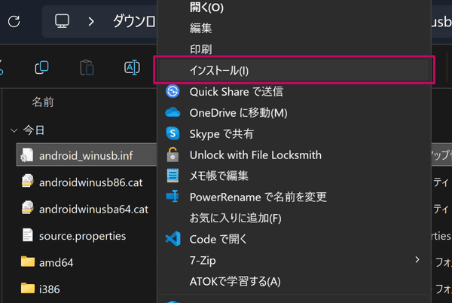Choose 開く(O) from the context menu
Screen dimensions: 452x303
294,8
